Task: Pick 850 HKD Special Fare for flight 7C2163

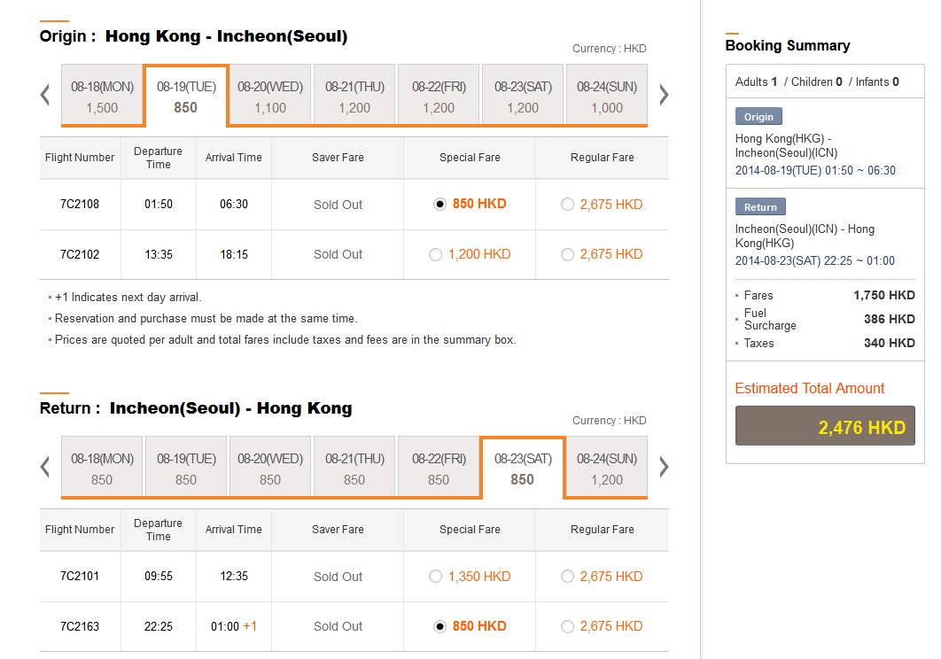Action: pos(439,627)
